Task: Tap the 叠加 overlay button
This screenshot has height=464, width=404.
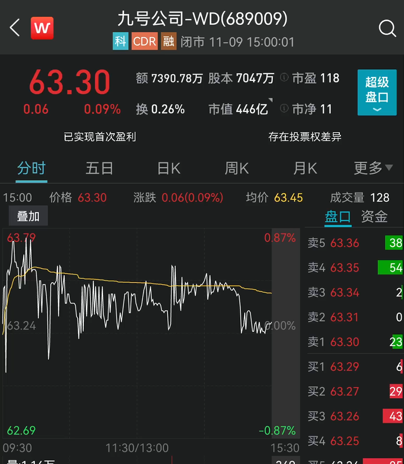Action: (28, 216)
